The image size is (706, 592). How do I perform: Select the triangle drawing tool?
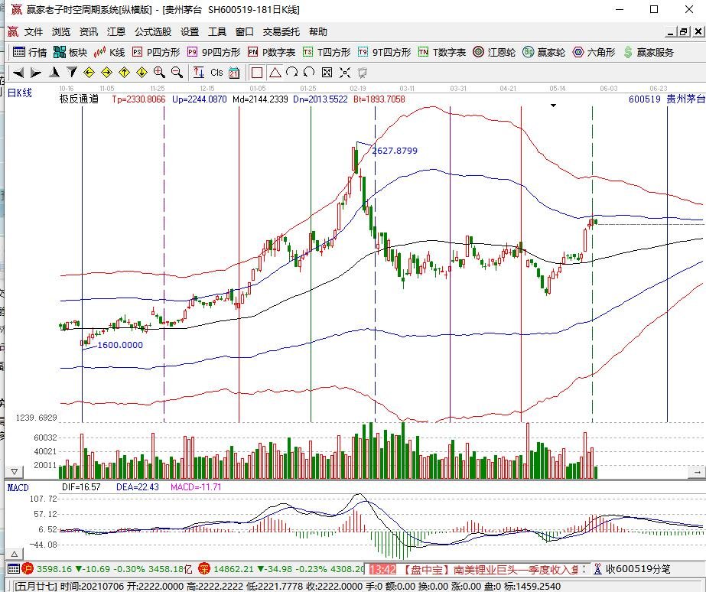(275, 73)
